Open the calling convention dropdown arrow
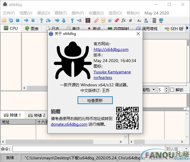 tap(154, 90)
